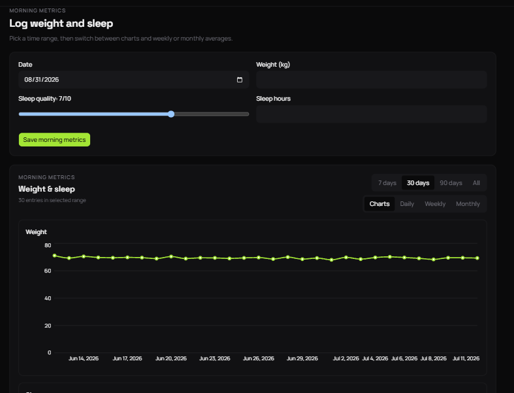Viewport: 514px width, 393px height.
Task: Click the 'Pick a time range' description text
Action: pyautogui.click(x=121, y=39)
